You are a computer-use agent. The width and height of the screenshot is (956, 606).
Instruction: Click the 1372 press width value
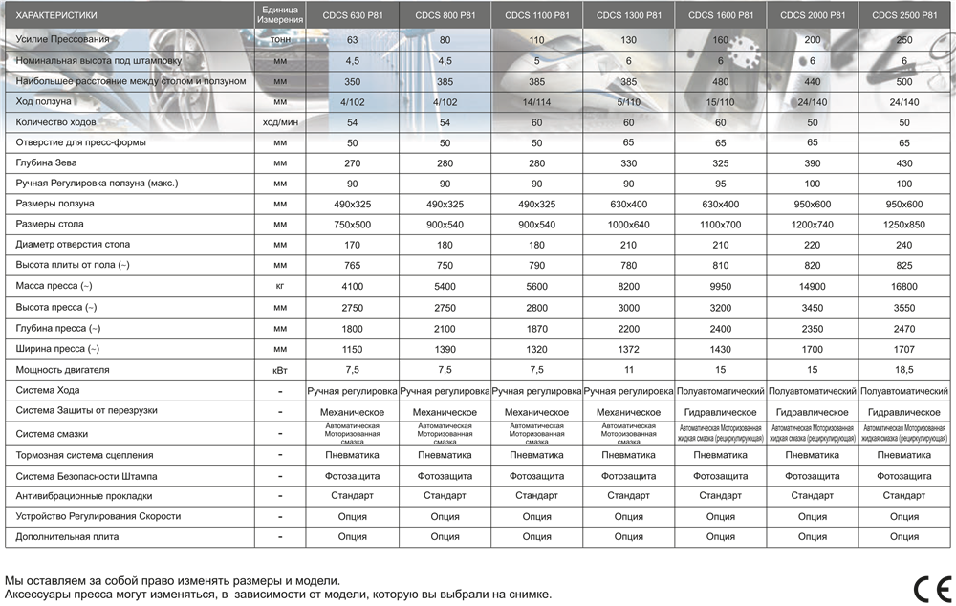(629, 349)
